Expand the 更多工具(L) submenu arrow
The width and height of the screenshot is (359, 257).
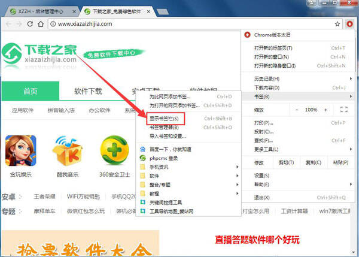tap(351, 149)
